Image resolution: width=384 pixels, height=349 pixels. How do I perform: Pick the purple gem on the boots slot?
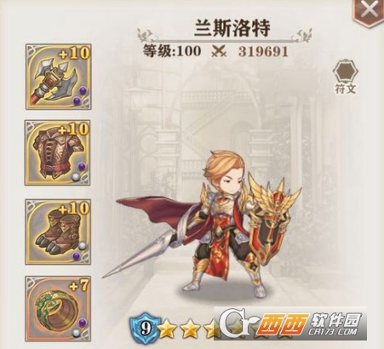pos(76,256)
